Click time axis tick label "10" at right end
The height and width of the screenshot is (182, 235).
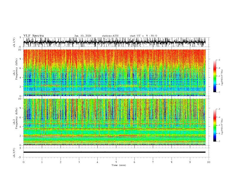[209, 162]
